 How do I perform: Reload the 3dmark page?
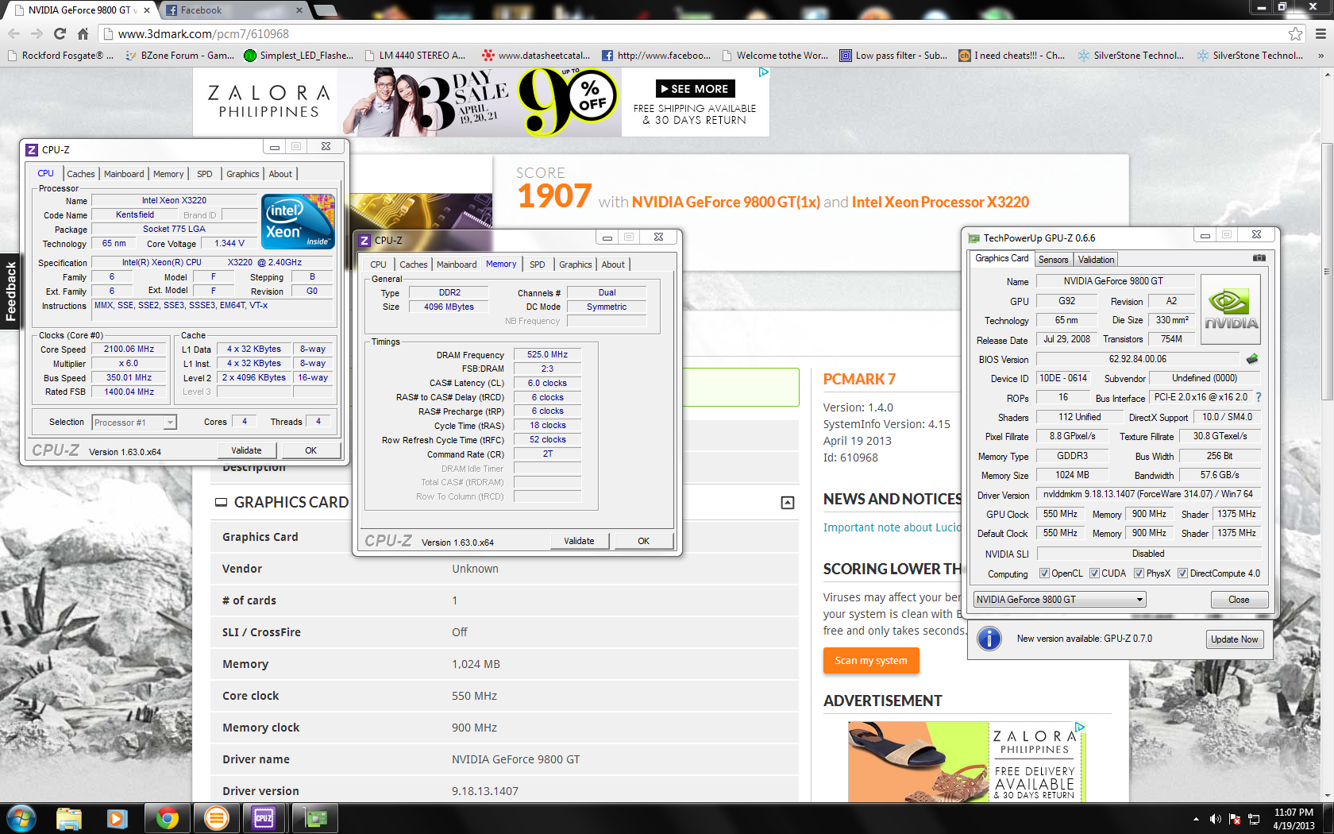point(60,33)
